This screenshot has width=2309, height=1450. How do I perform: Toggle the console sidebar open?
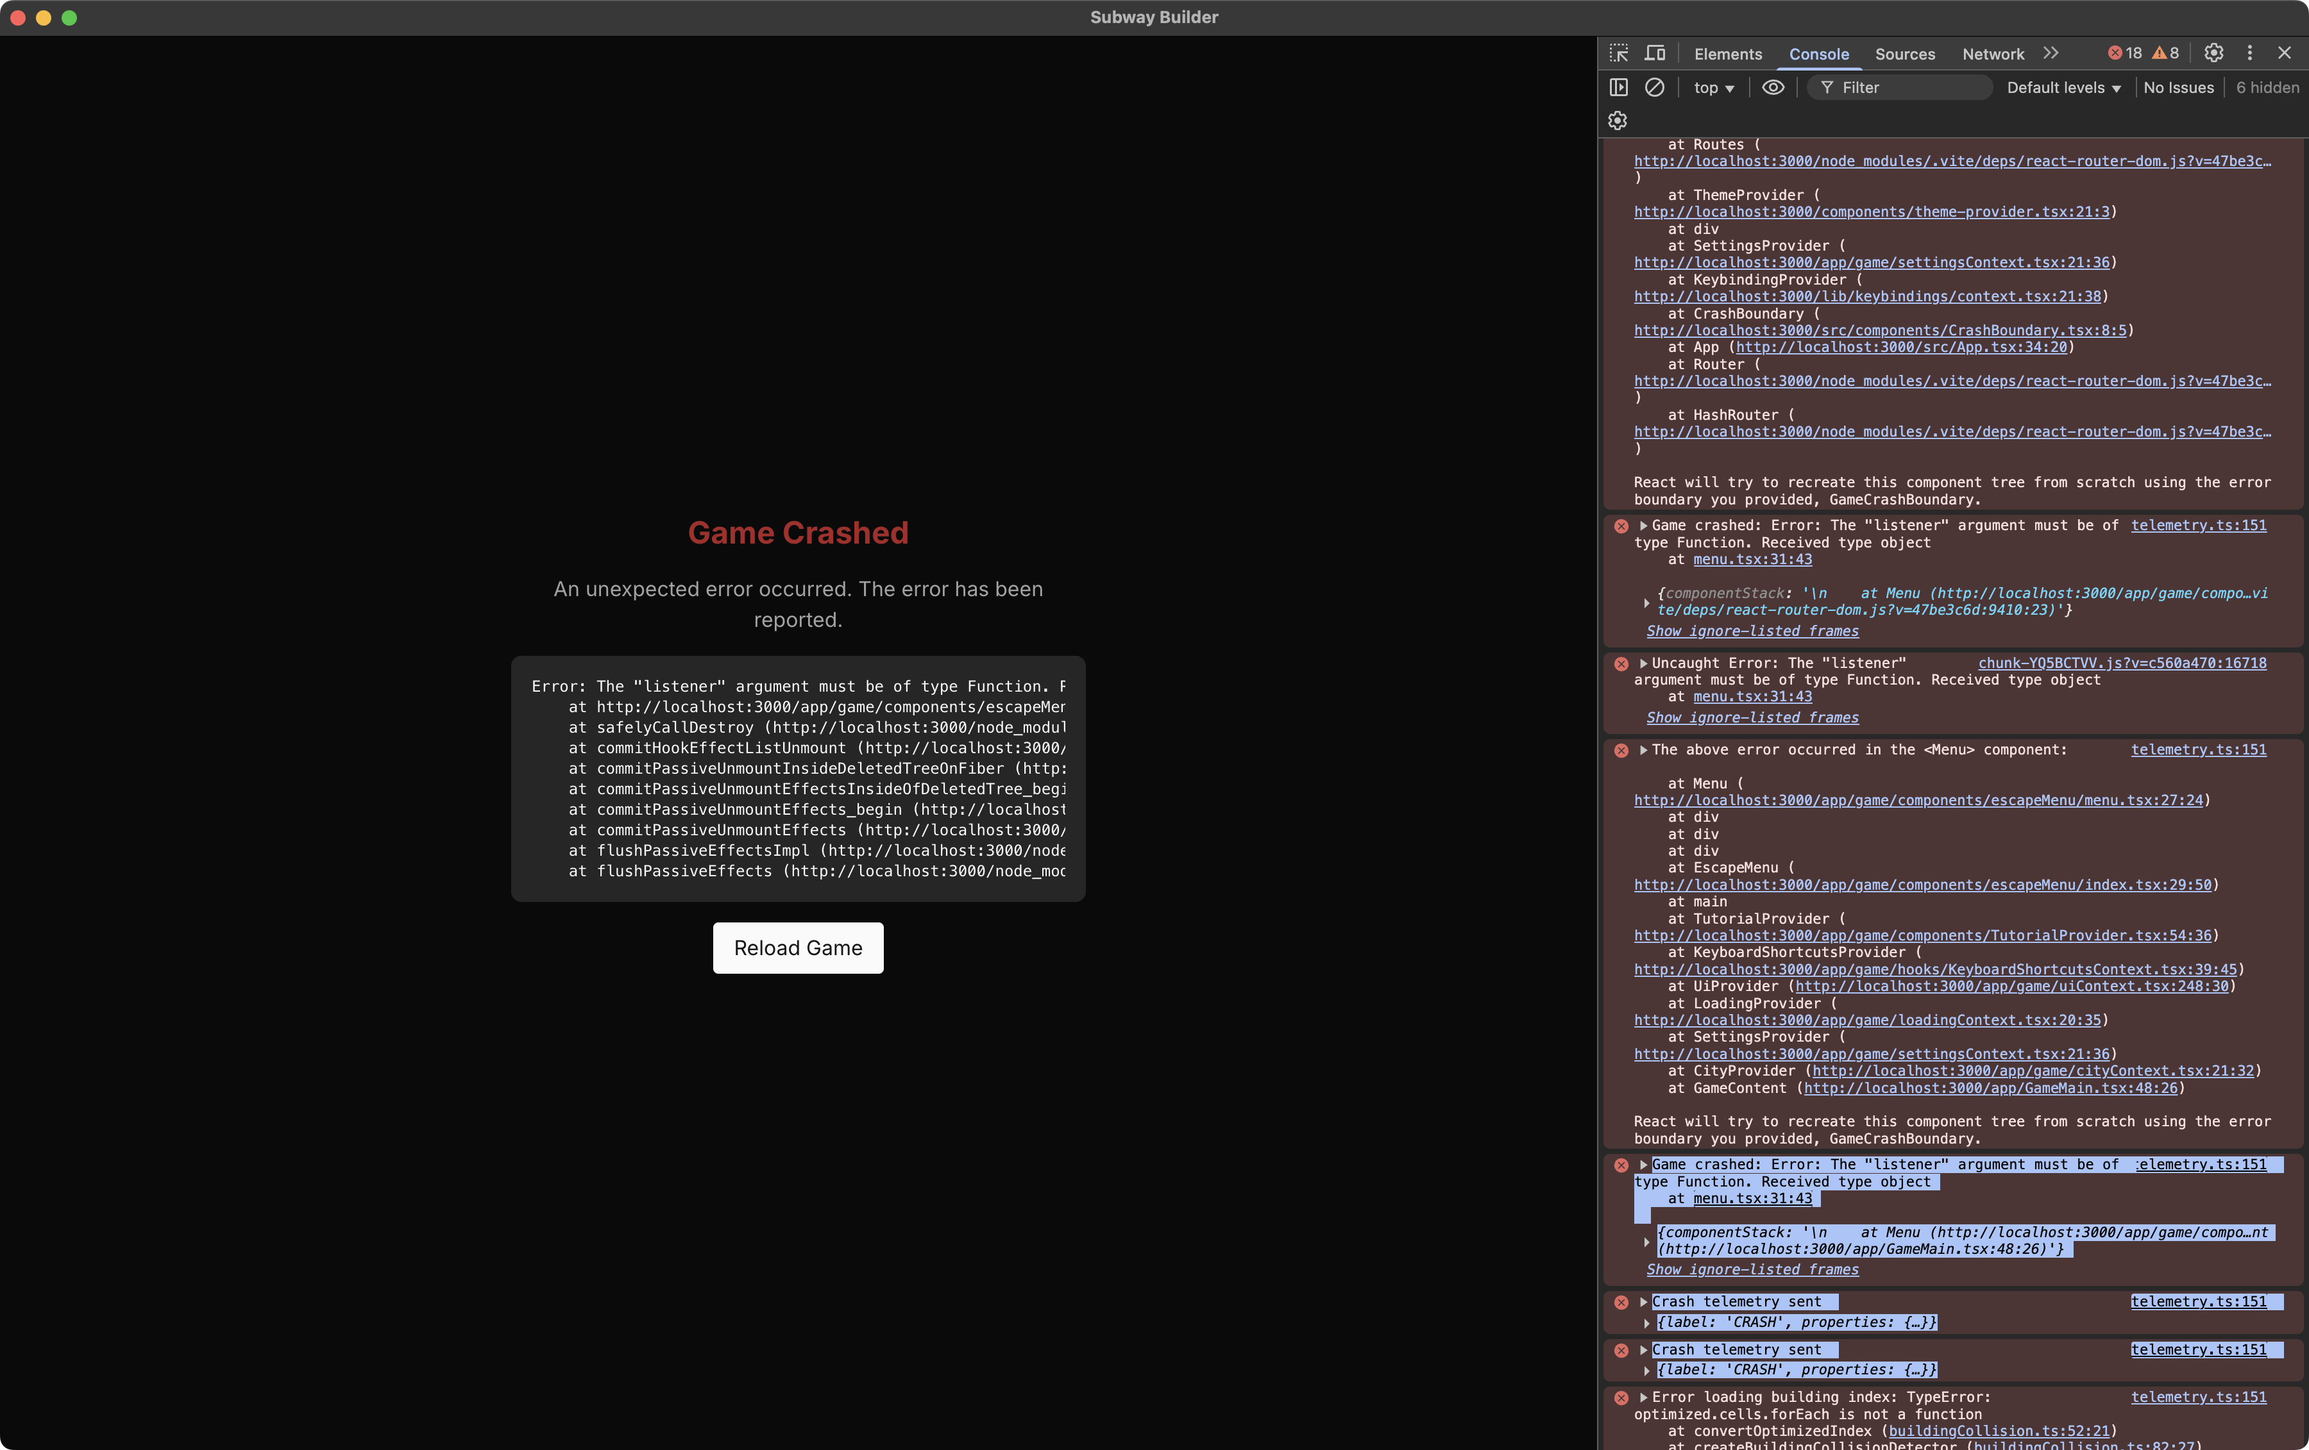(1619, 87)
